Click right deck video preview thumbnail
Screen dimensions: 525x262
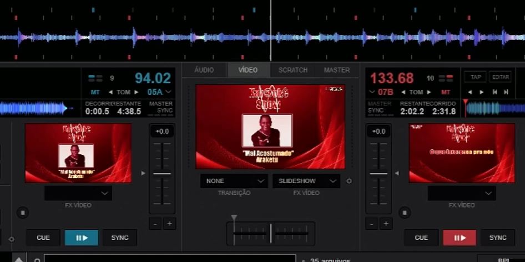462,153
